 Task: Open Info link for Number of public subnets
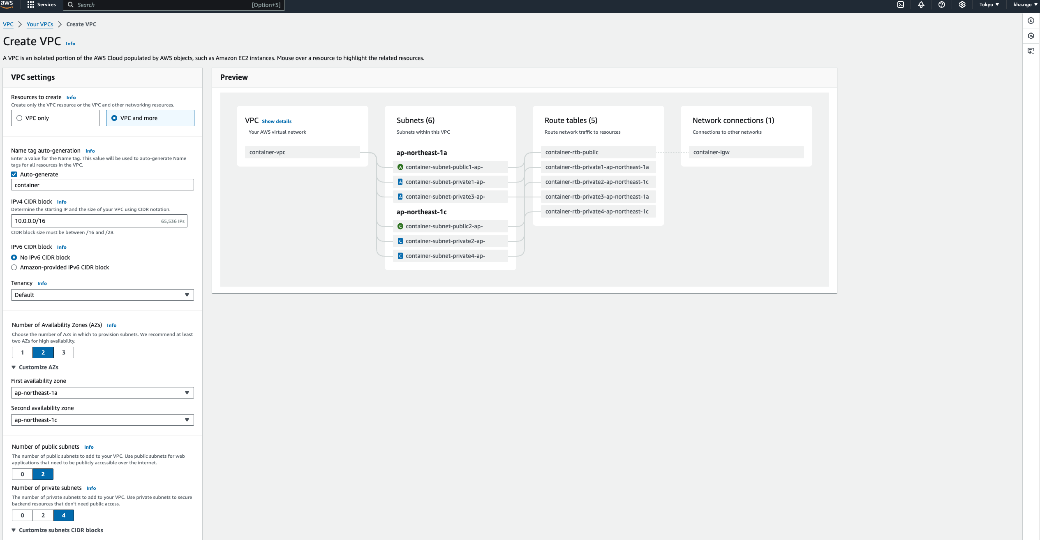(x=89, y=447)
